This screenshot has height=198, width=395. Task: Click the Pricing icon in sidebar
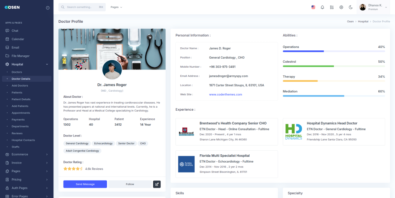point(7,180)
